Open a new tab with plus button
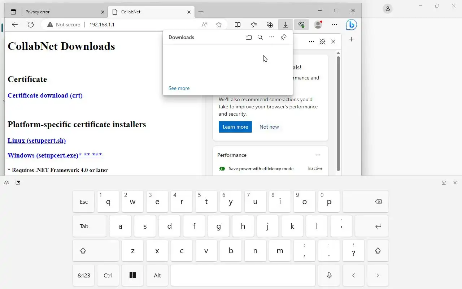 tap(201, 12)
